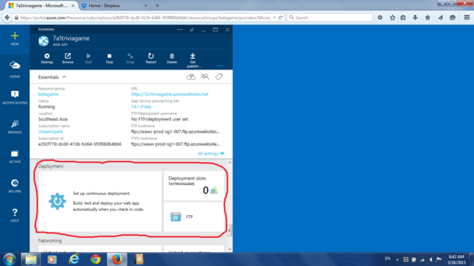Click the Browse icon in web app toolbar
This screenshot has width=474, height=266.
point(68,58)
